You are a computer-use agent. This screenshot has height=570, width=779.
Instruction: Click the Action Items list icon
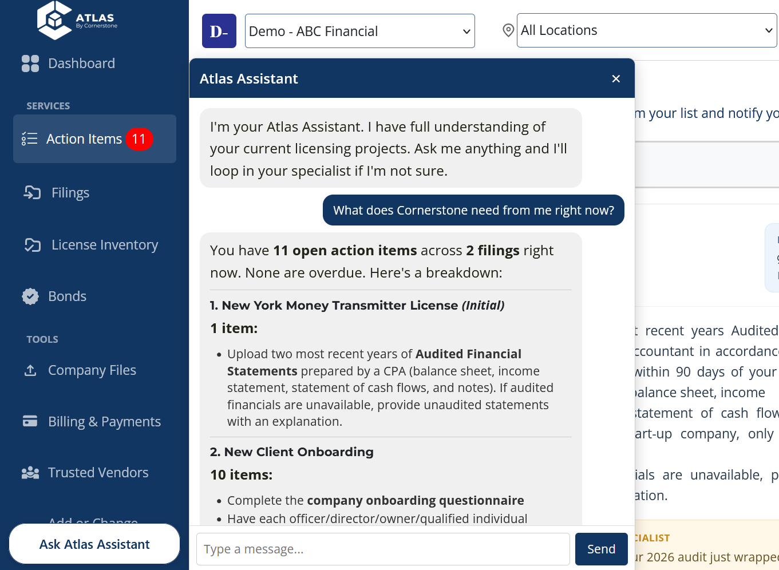[29, 139]
